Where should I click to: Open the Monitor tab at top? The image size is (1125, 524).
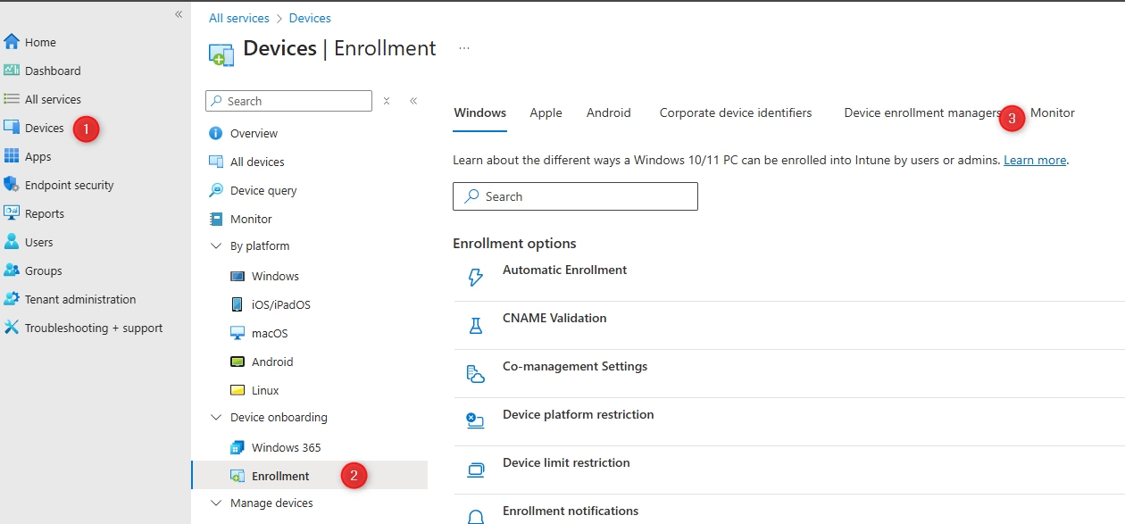pyautogui.click(x=1053, y=112)
